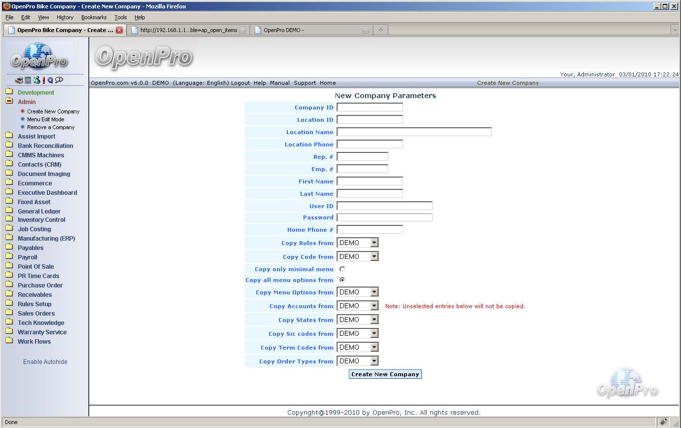Click the Create New Company button
681x428 pixels.
[385, 374]
